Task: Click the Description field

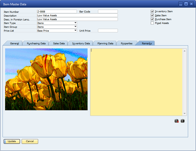Action: 77,15
